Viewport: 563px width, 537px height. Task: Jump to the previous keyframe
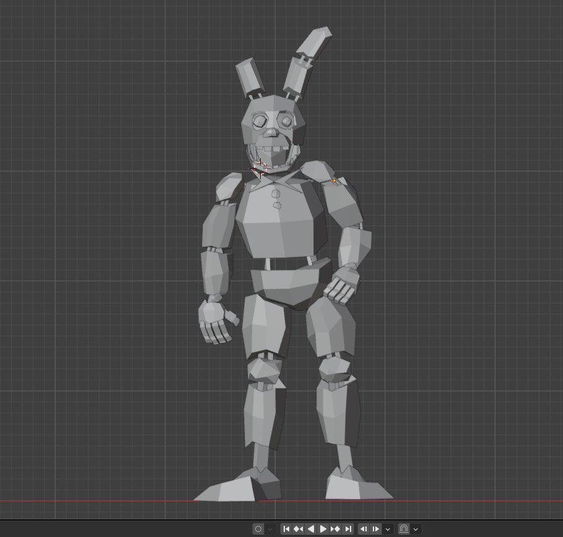(x=299, y=529)
